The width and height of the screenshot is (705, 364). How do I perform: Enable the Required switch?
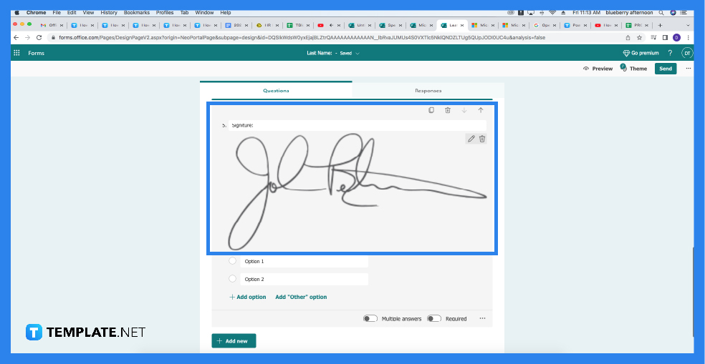click(433, 319)
